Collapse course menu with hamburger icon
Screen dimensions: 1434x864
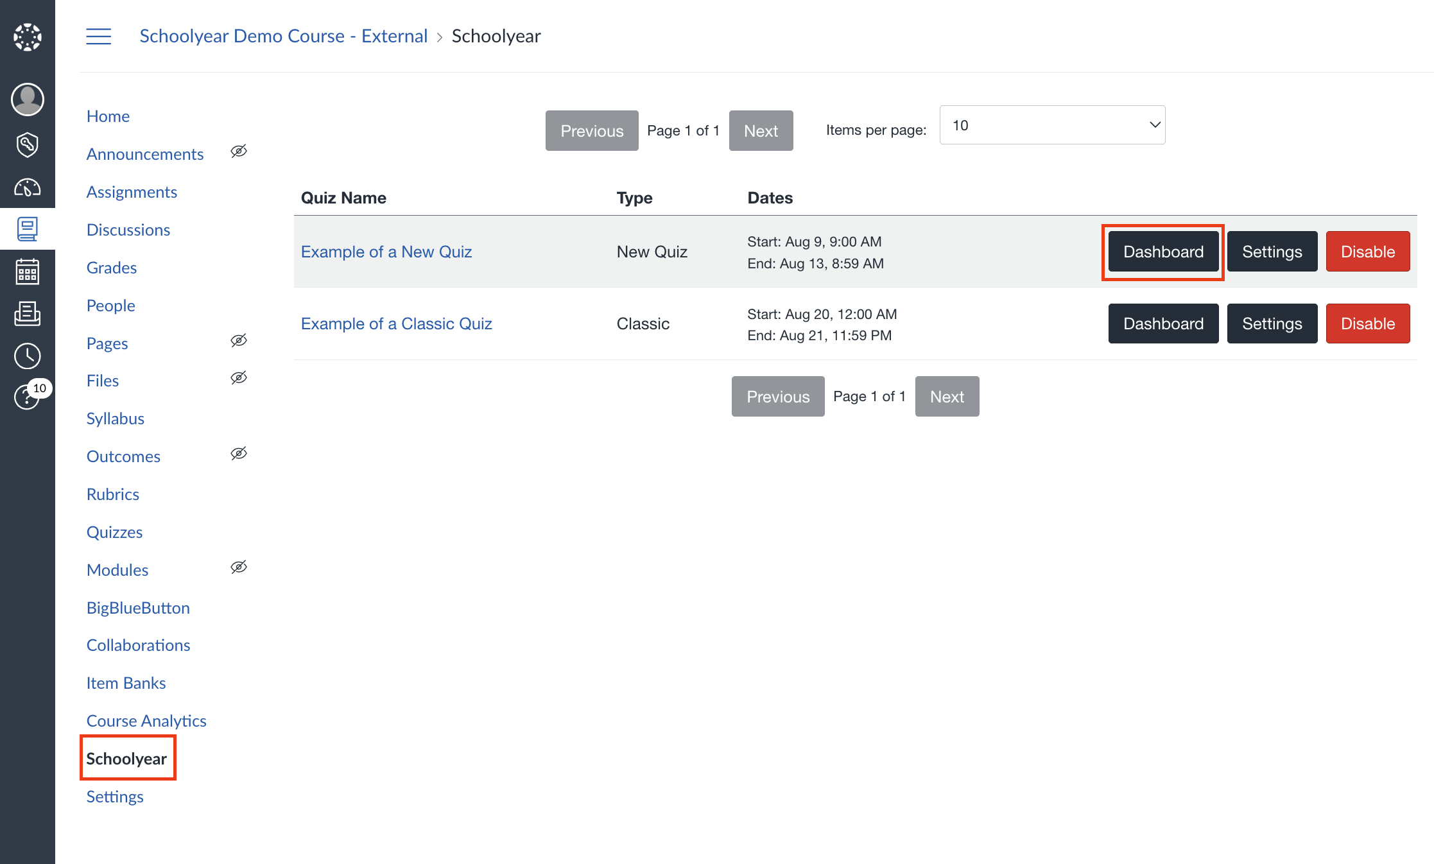pos(99,37)
